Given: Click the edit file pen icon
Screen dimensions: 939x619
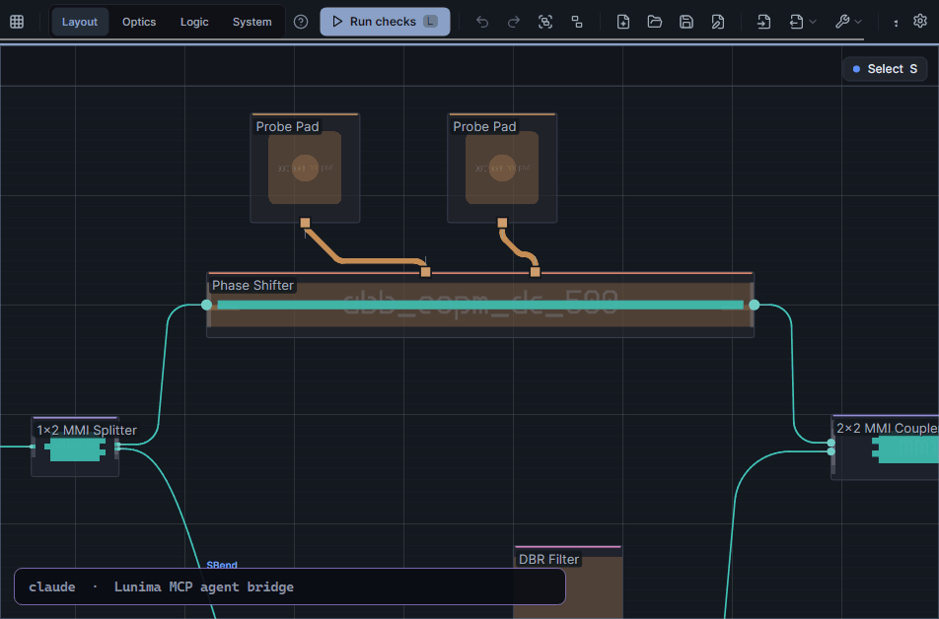Looking at the screenshot, I should pos(717,22).
